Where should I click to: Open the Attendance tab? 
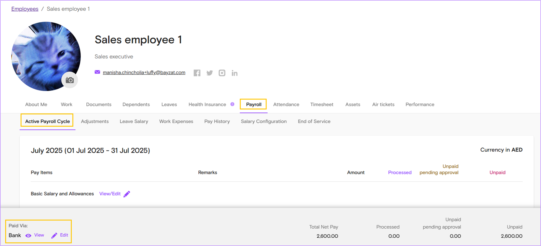pyautogui.click(x=286, y=104)
